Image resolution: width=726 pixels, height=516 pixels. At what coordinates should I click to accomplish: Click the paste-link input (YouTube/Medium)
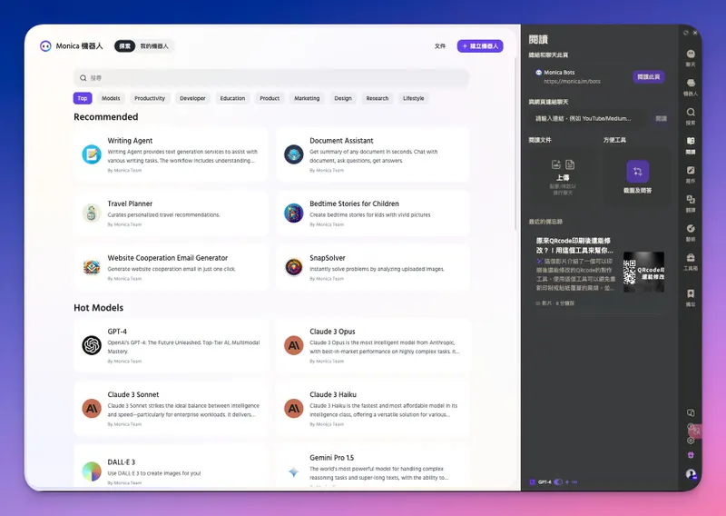(589, 119)
